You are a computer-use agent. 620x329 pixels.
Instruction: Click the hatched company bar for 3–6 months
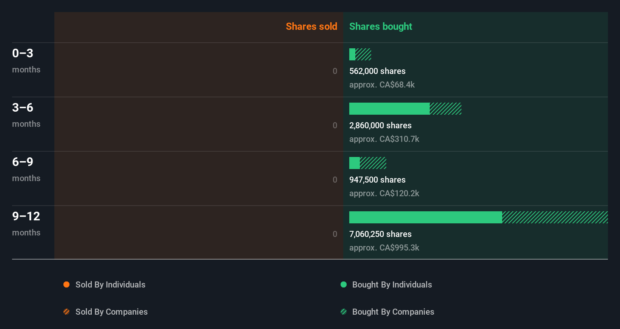point(446,109)
